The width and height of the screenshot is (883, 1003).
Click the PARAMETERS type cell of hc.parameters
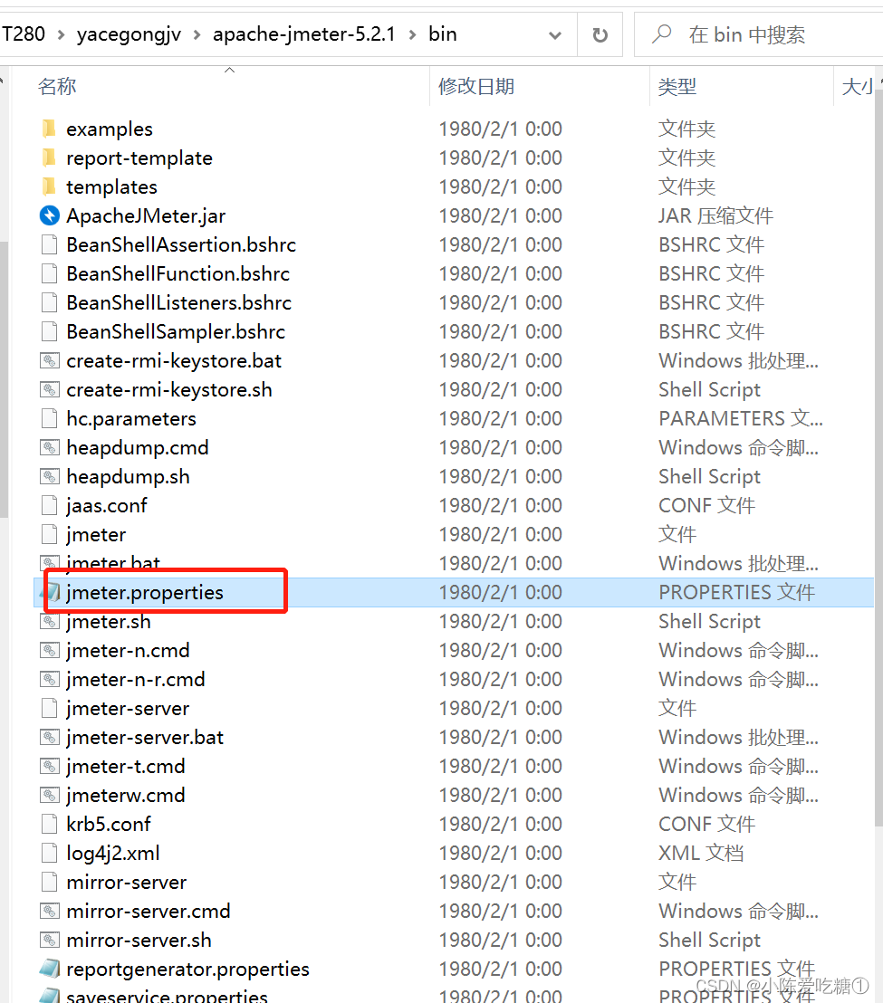coord(740,418)
